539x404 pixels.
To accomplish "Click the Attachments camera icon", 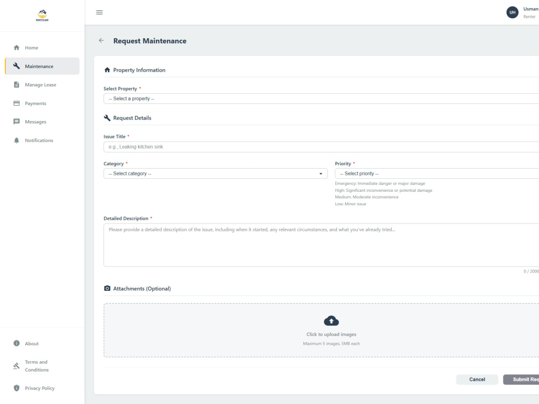I will pos(107,288).
